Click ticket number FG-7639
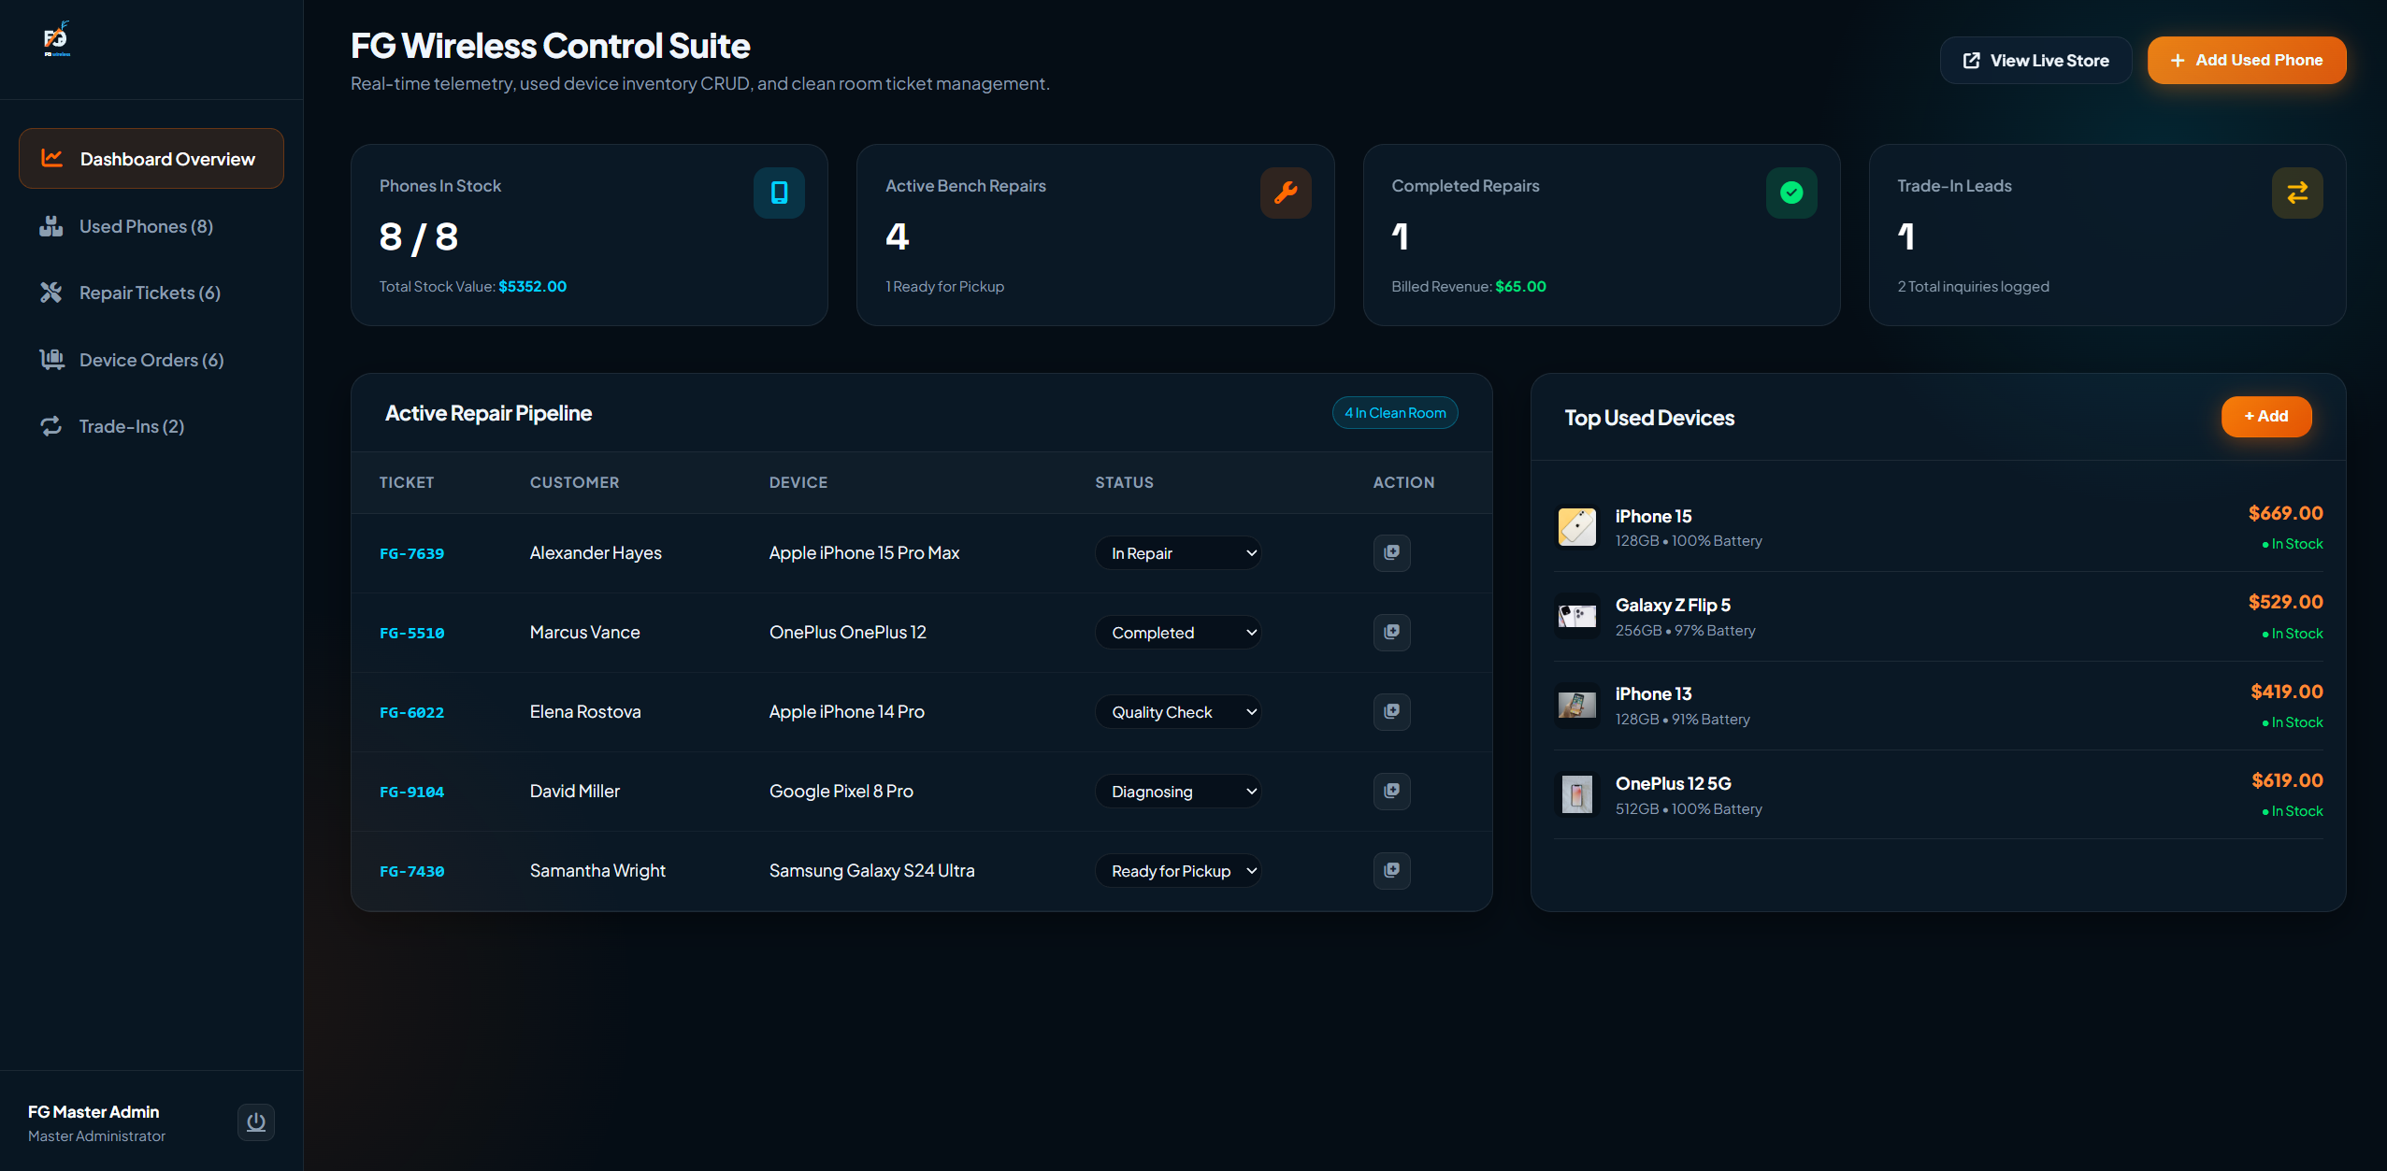The image size is (2387, 1171). click(411, 554)
